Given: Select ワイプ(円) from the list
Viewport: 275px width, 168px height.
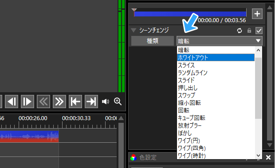Looking at the screenshot, I should (x=216, y=141).
